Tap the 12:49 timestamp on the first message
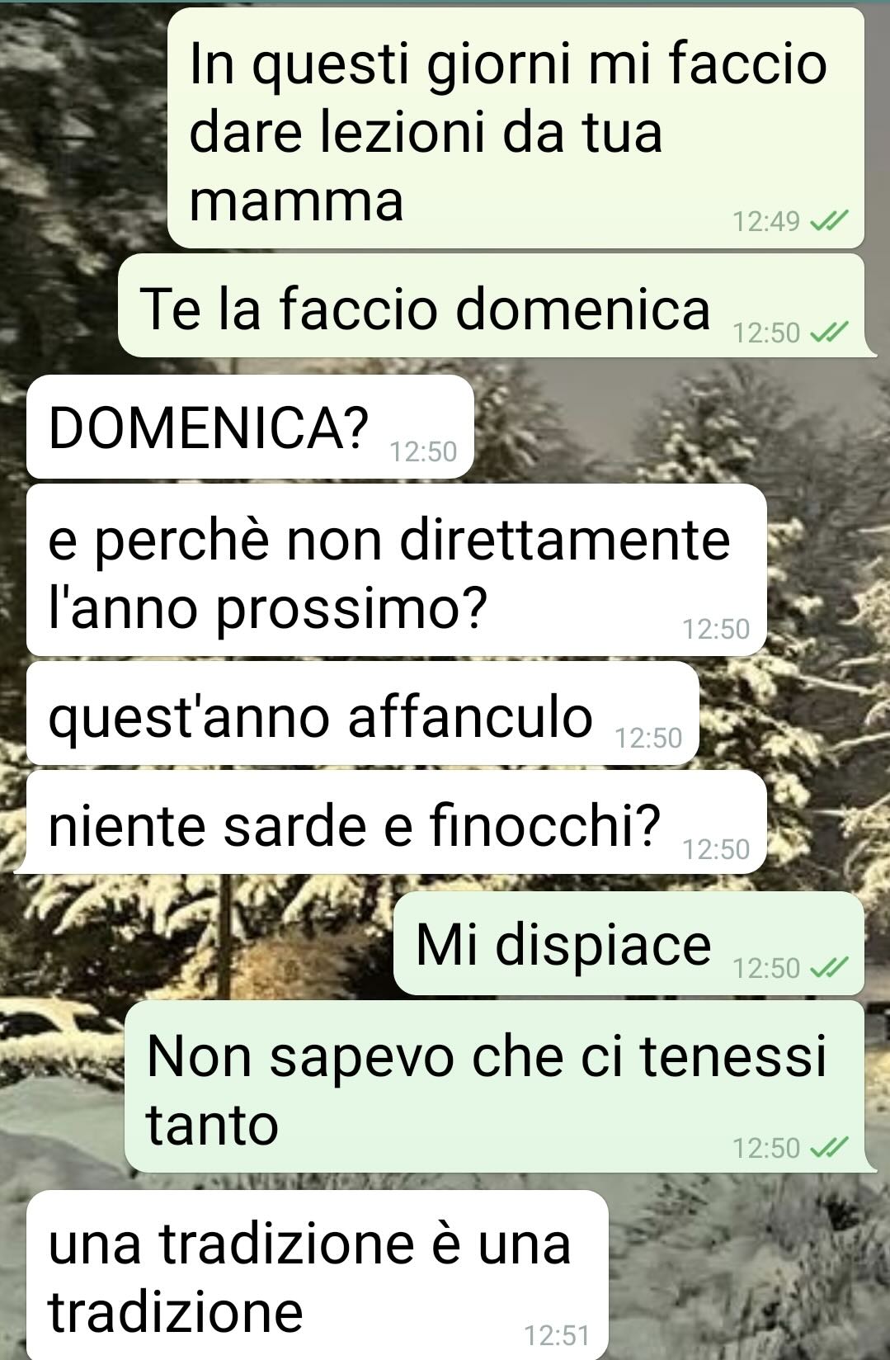This screenshot has width=890, height=1360. pyautogui.click(x=766, y=221)
